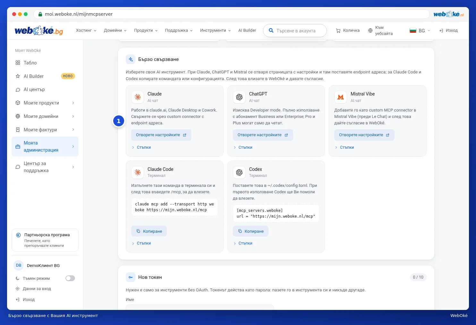Click the Табло dashboard icon in sidebar
This screenshot has height=325, width=476.
18,63
